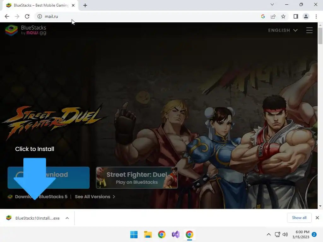Open Chrome three-dot menu

coord(316,16)
